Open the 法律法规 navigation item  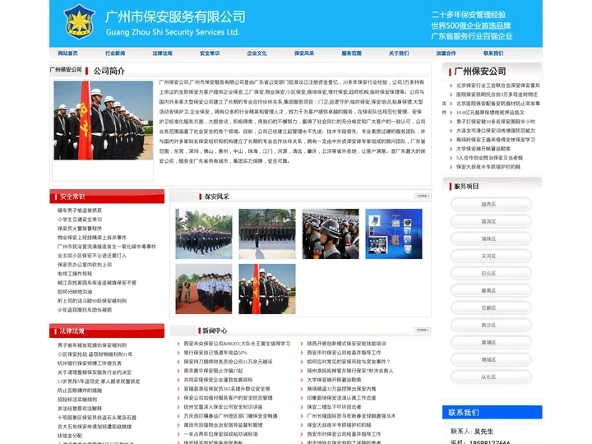[162, 53]
